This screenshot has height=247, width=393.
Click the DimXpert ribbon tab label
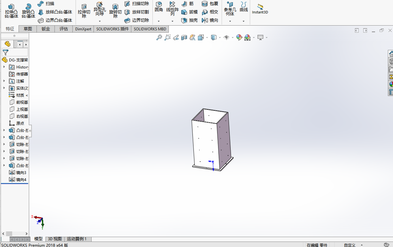[x=83, y=29]
